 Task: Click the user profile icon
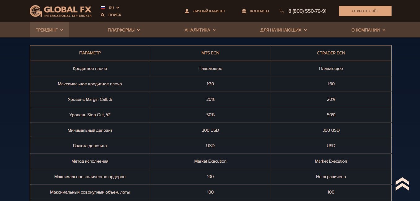click(187, 11)
